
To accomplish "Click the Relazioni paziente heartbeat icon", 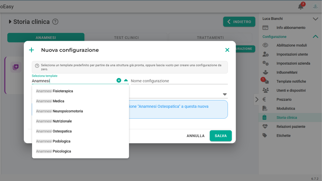I will coord(265,126).
